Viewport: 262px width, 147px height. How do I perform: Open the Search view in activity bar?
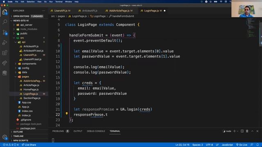[5, 22]
